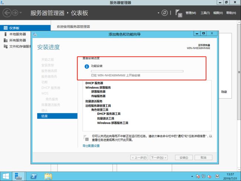Viewport: 241px width, 181px height.
Task: Click the 下一步(N) button
Action: (159, 158)
